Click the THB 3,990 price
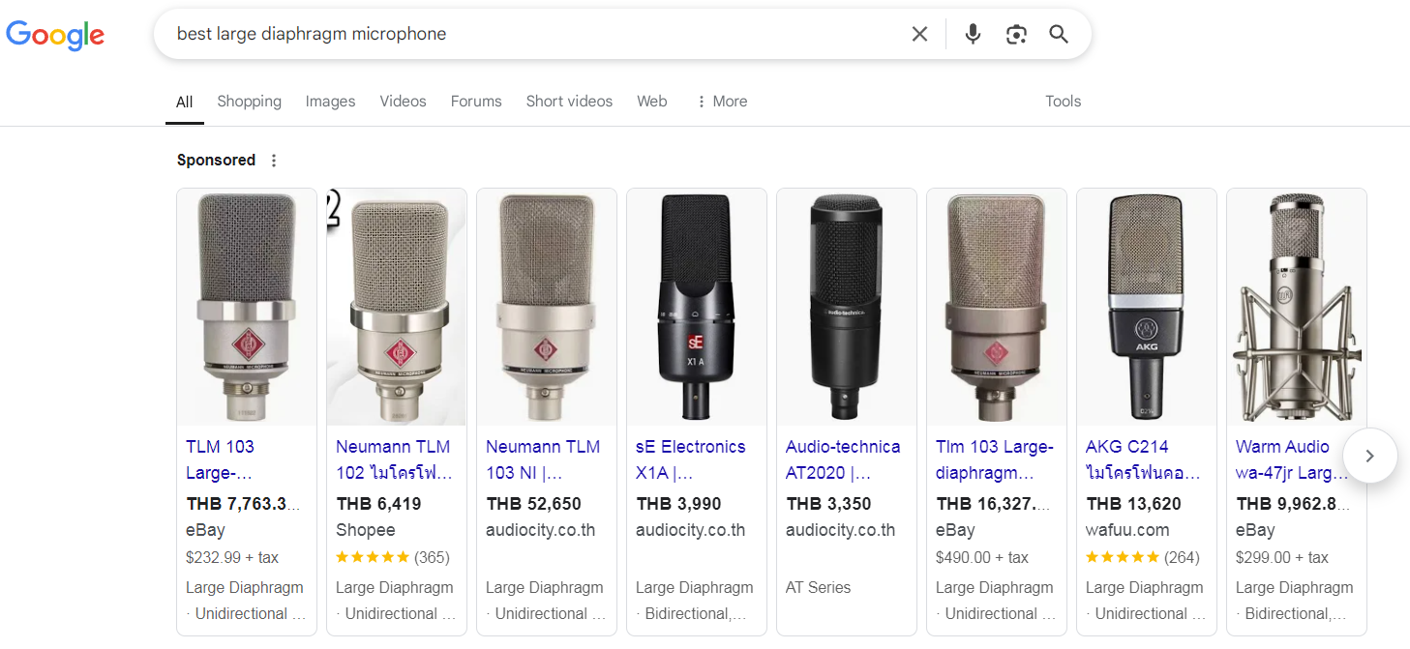1410x649 pixels. pyautogui.click(x=678, y=504)
